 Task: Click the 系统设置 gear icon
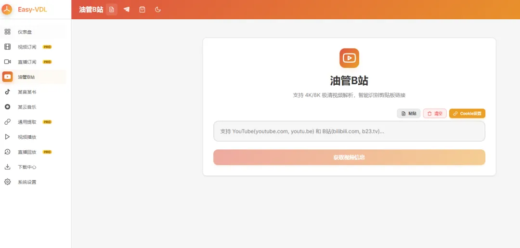pyautogui.click(x=7, y=182)
